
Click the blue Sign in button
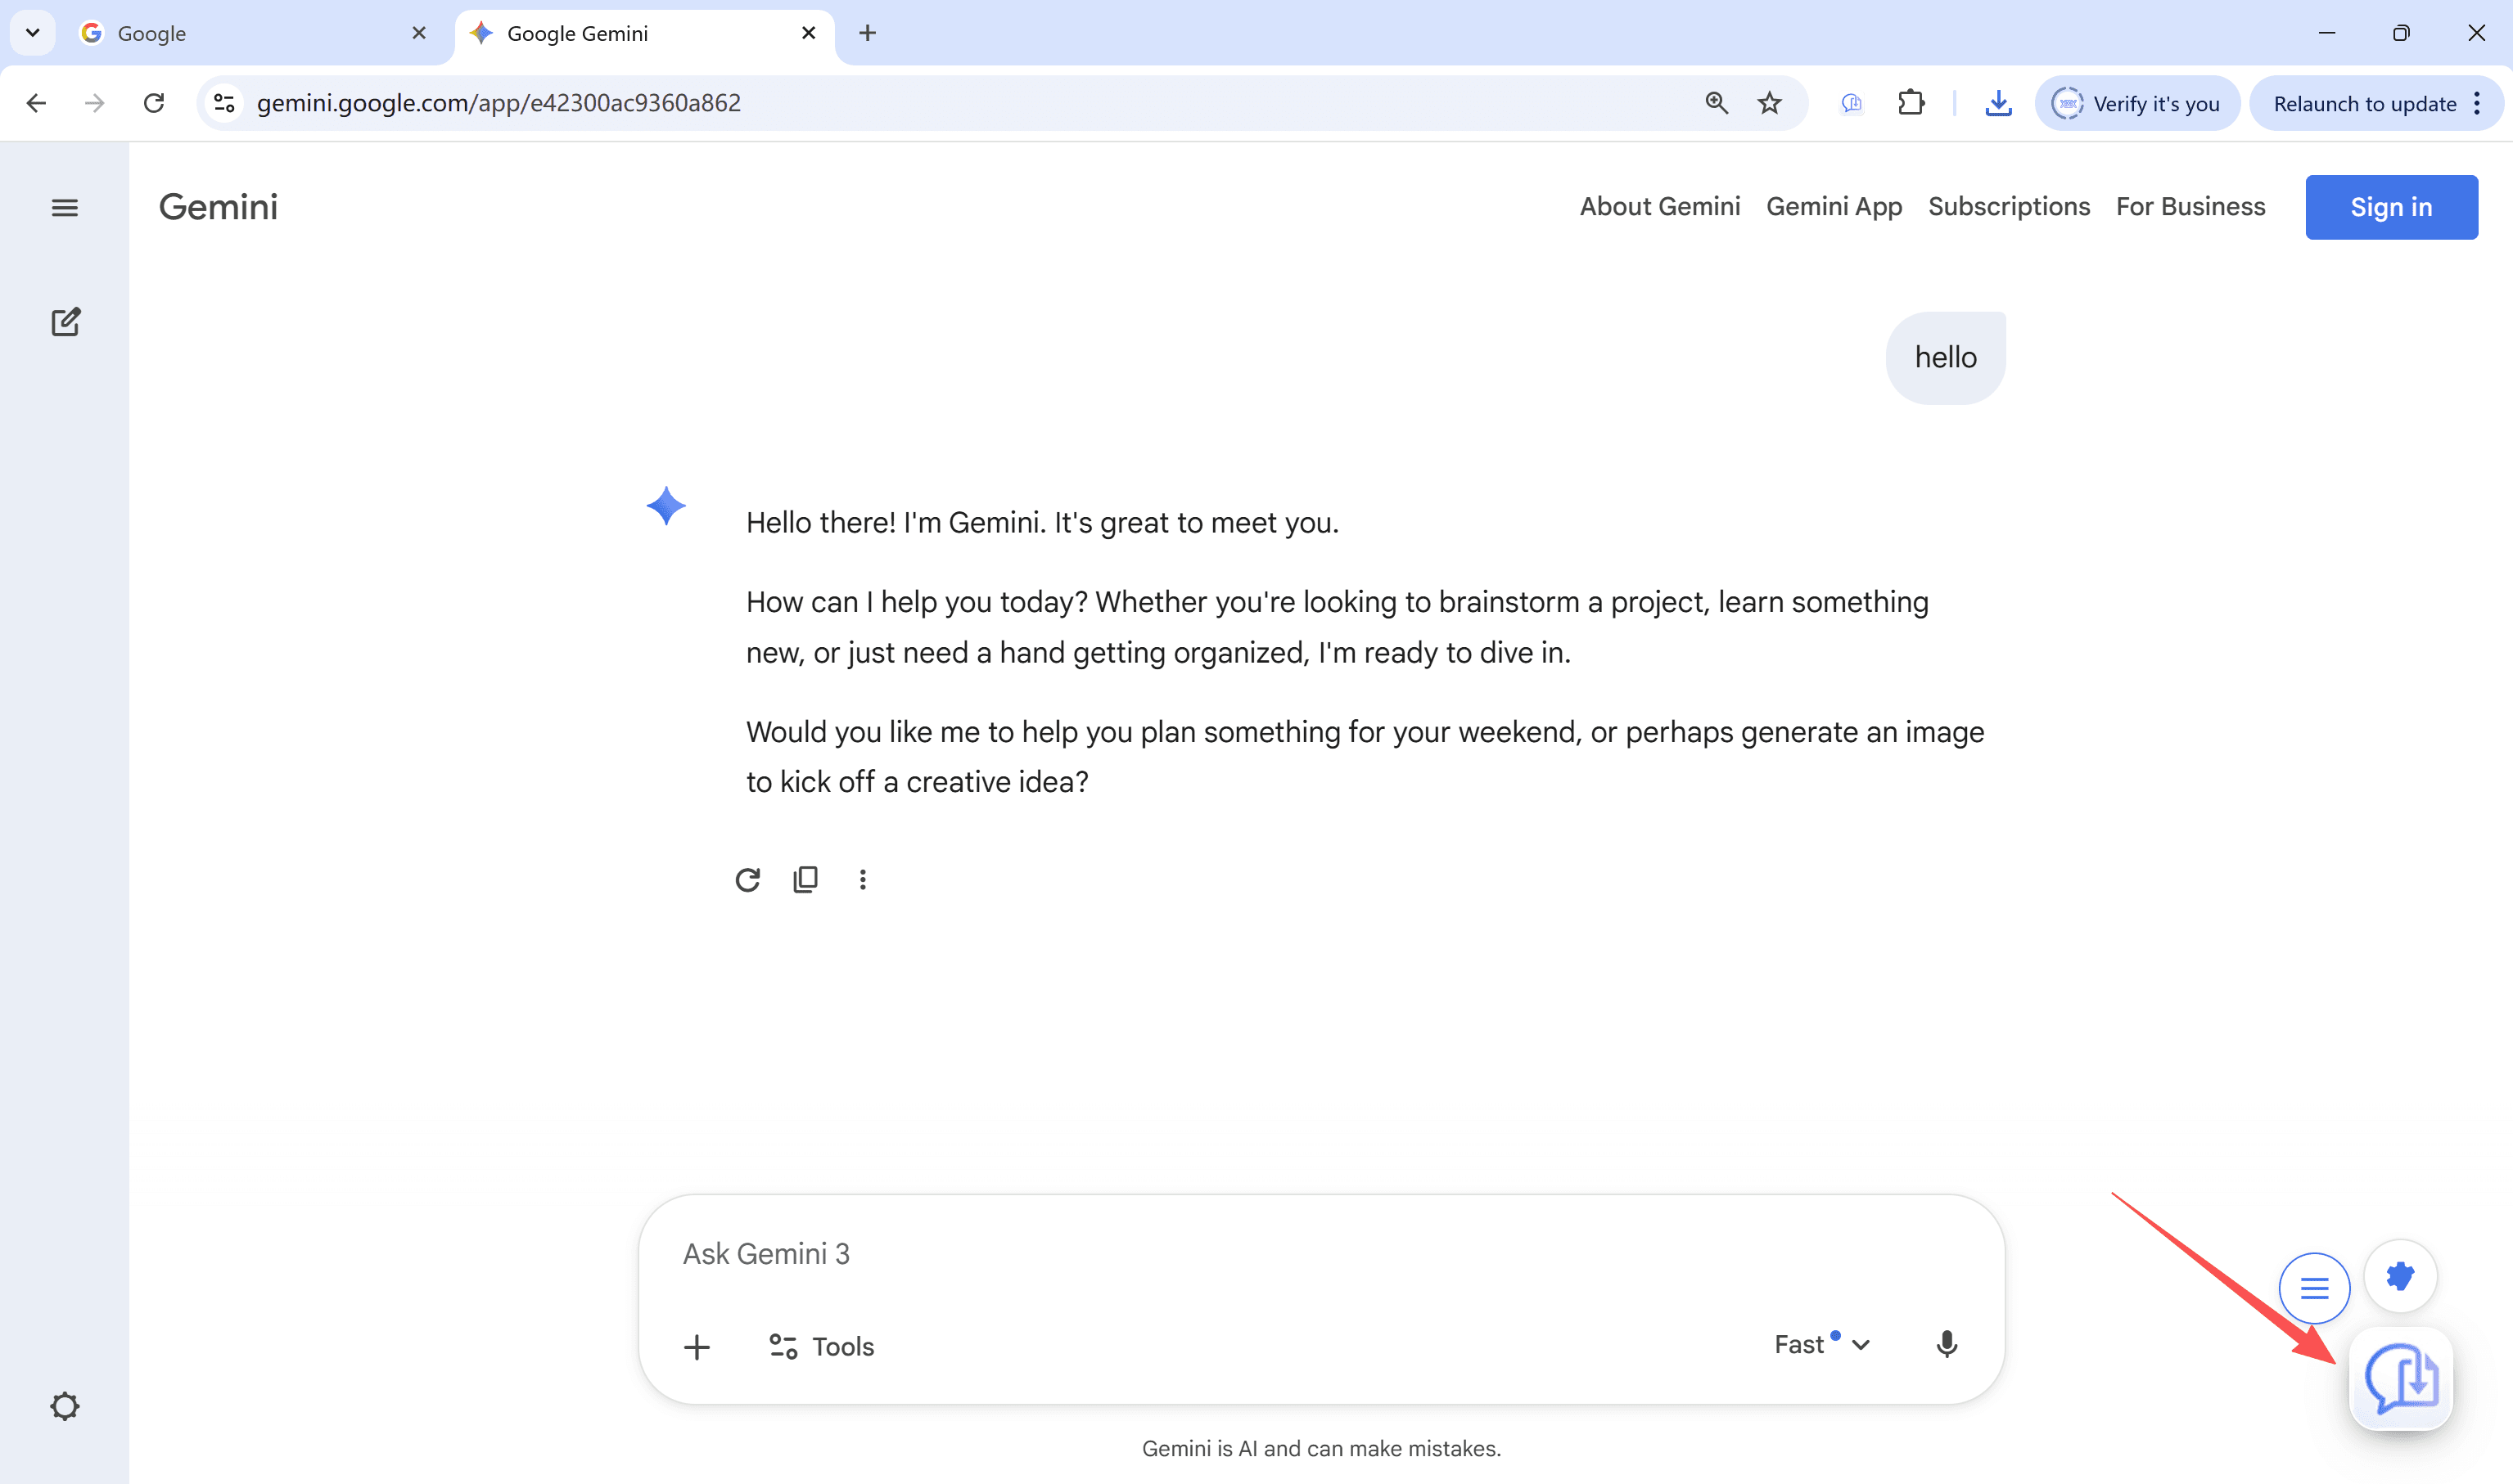point(2391,207)
